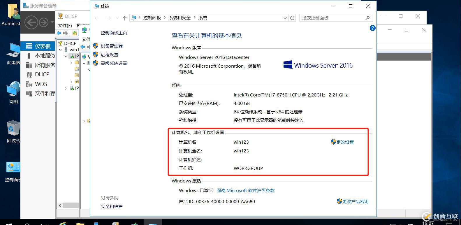
Task: Click DHCP tree horizontal scrollbar left arrow
Action: coord(60,205)
